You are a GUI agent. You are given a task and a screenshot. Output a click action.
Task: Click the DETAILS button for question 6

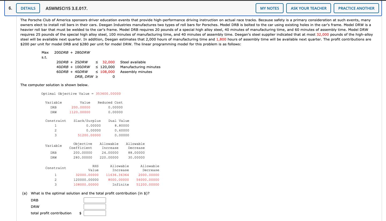coord(28,8)
